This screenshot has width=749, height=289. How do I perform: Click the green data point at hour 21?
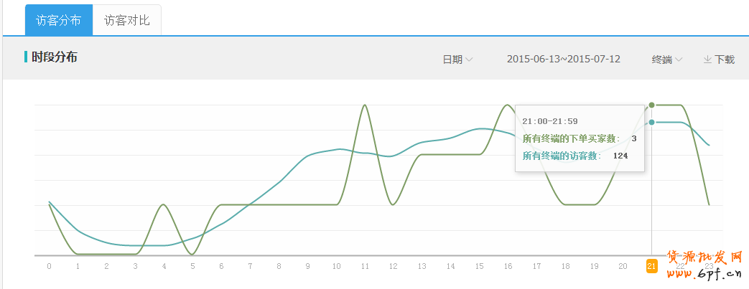pos(652,105)
